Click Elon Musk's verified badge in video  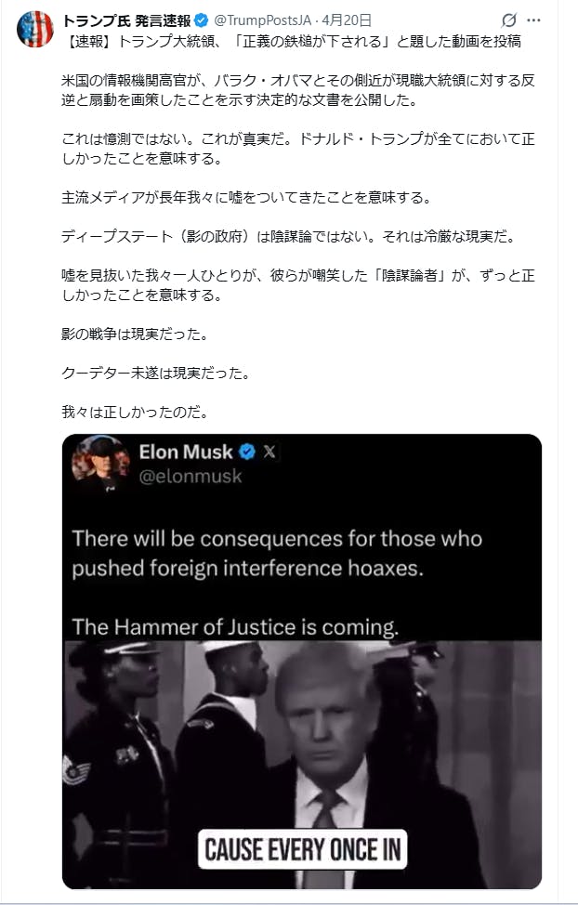(247, 452)
